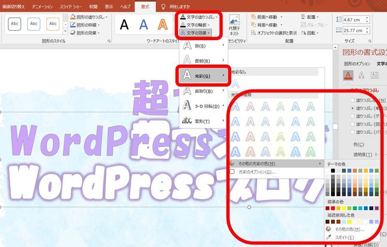387x247 pixels.
Task: Expand the shape styles gallery more arrow
Action: click(65, 31)
